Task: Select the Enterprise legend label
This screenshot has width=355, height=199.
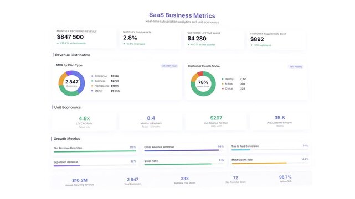Action: click(101, 76)
